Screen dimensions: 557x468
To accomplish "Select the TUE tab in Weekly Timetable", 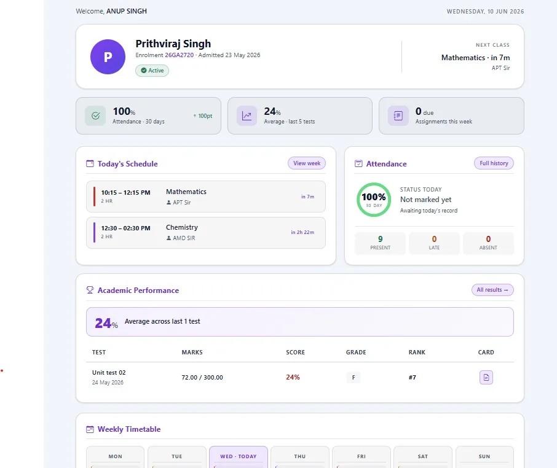I will pos(177,457).
